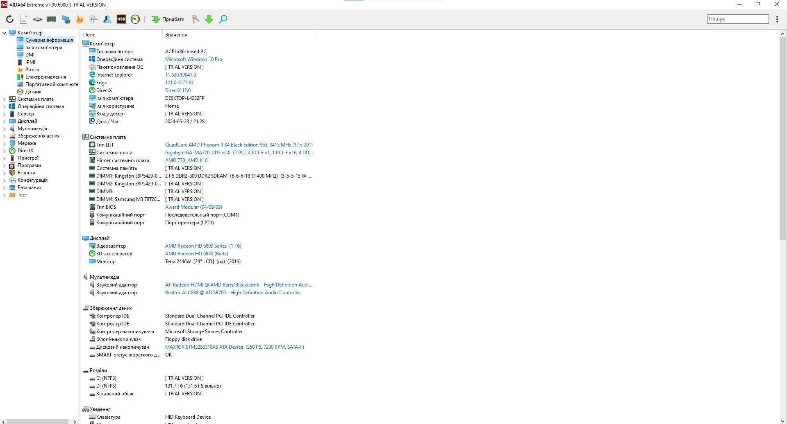Click the vertical scrollbar thumb
Screen dimensions: 787x424
(x=782, y=138)
